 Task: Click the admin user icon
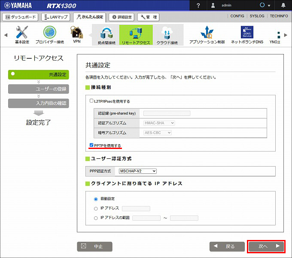coord(213,5)
